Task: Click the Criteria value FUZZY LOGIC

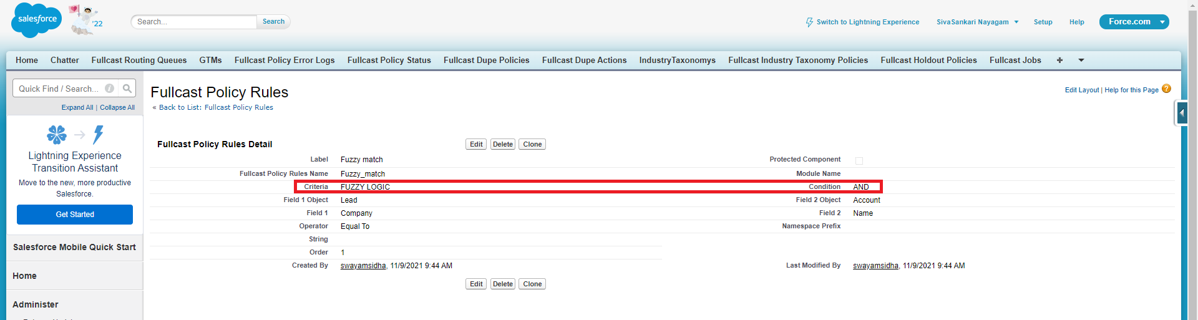Action: click(365, 187)
